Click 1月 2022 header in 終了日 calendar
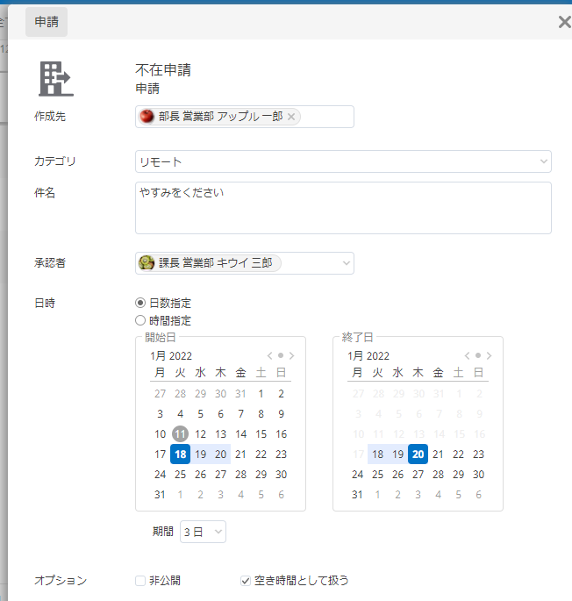The height and width of the screenshot is (601, 572). (368, 356)
